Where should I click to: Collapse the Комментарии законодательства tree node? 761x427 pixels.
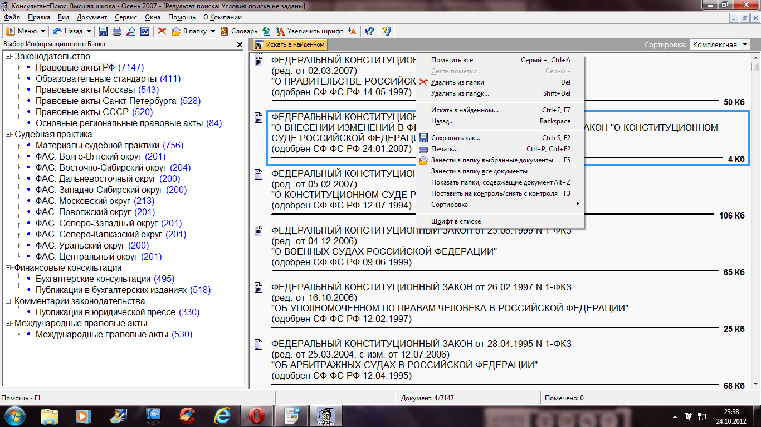(8, 301)
